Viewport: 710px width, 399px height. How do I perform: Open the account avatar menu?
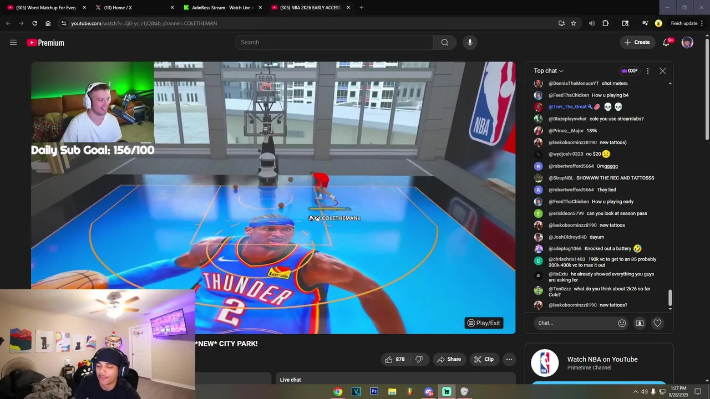[x=687, y=43]
